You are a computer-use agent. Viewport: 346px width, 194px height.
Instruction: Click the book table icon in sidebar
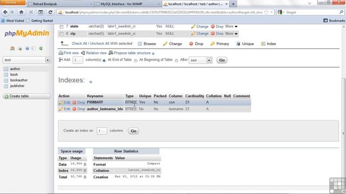pos(6,74)
